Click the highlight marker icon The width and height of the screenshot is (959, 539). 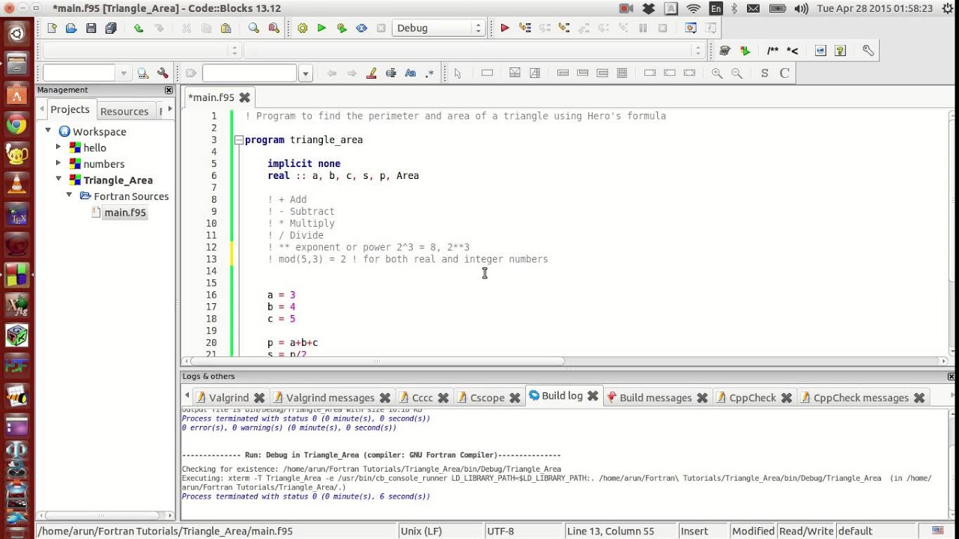[x=371, y=73]
